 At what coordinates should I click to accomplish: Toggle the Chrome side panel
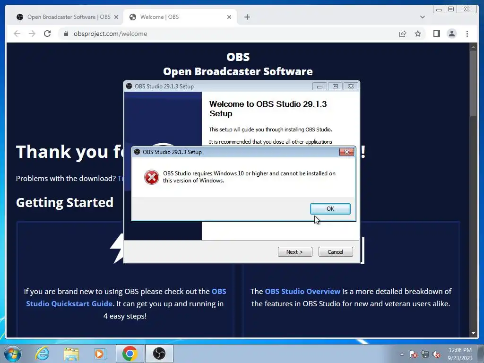[436, 34]
